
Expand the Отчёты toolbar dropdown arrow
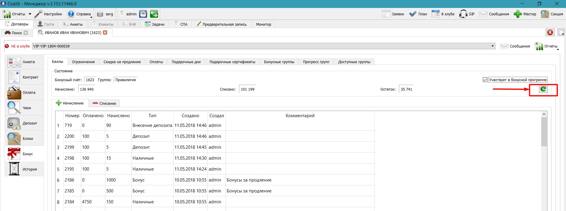[x=30, y=14]
